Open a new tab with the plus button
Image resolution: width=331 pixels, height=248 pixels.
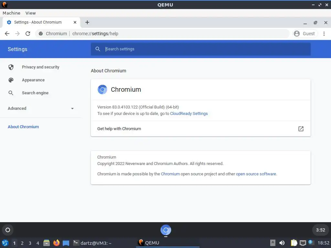(87, 22)
